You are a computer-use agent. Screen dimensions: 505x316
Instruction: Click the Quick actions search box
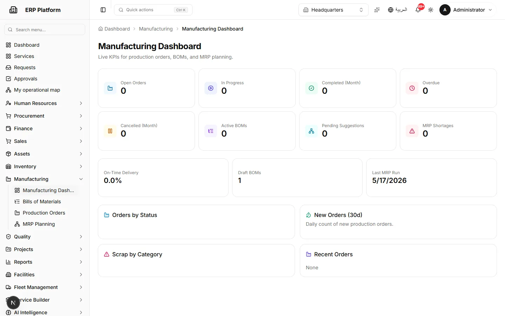153,10
